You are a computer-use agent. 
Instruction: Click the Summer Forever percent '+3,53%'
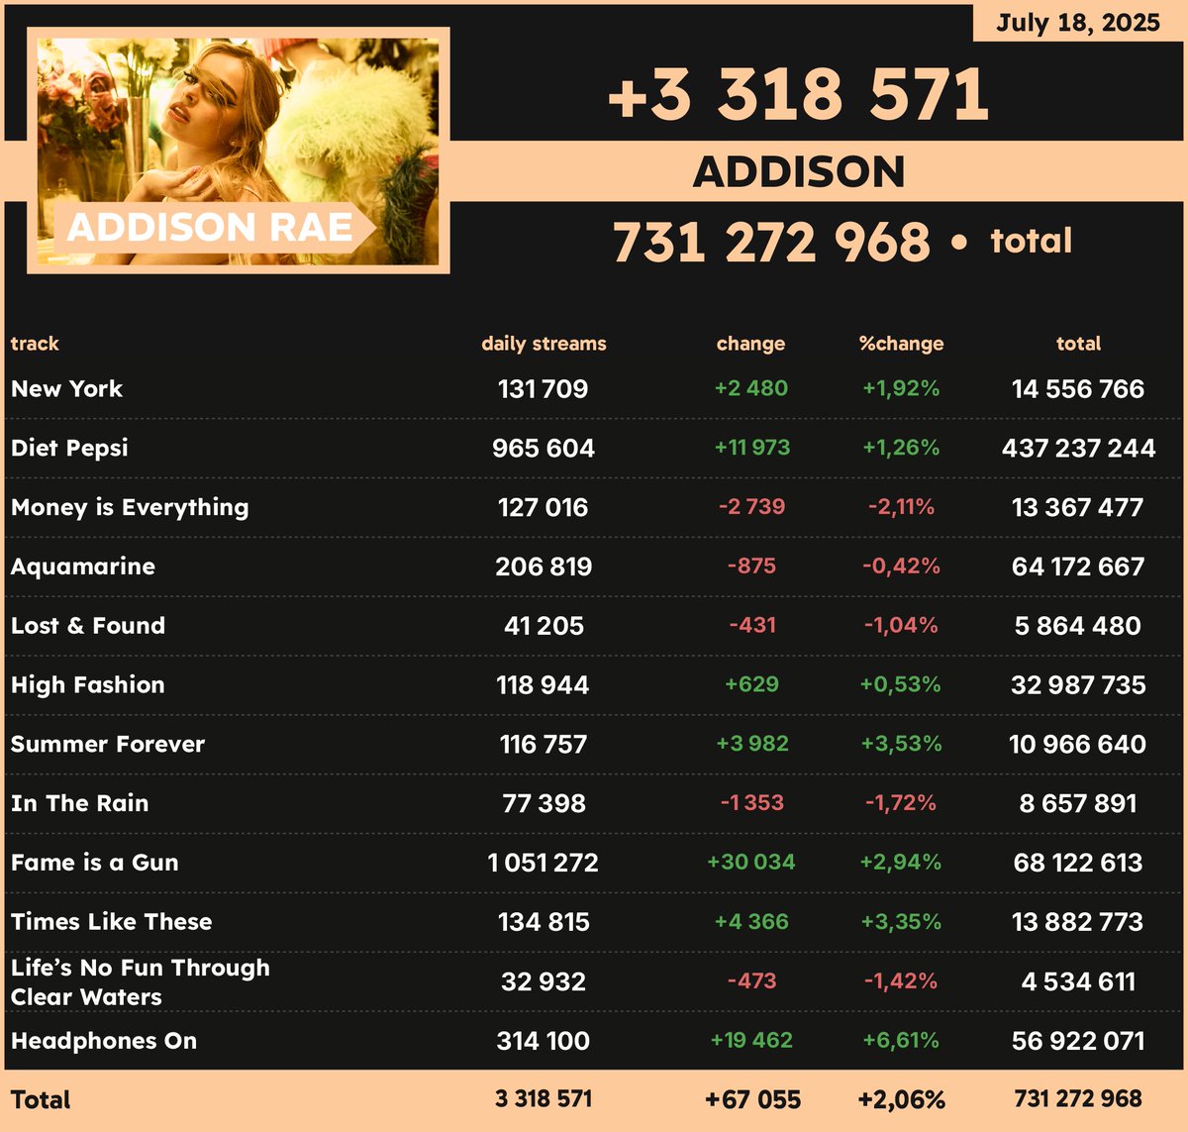[x=901, y=744]
